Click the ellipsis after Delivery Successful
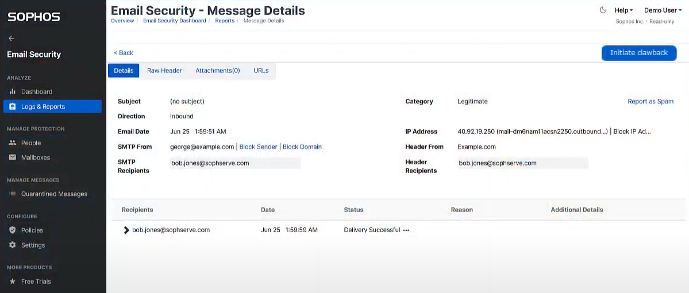The height and width of the screenshot is (293, 689). click(x=406, y=230)
